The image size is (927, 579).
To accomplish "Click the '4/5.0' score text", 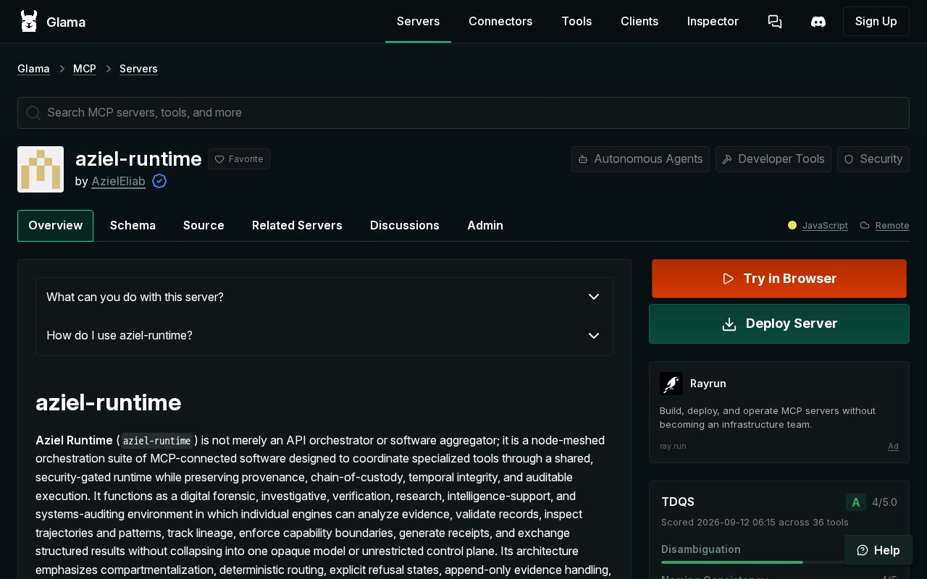I will [x=884, y=502].
